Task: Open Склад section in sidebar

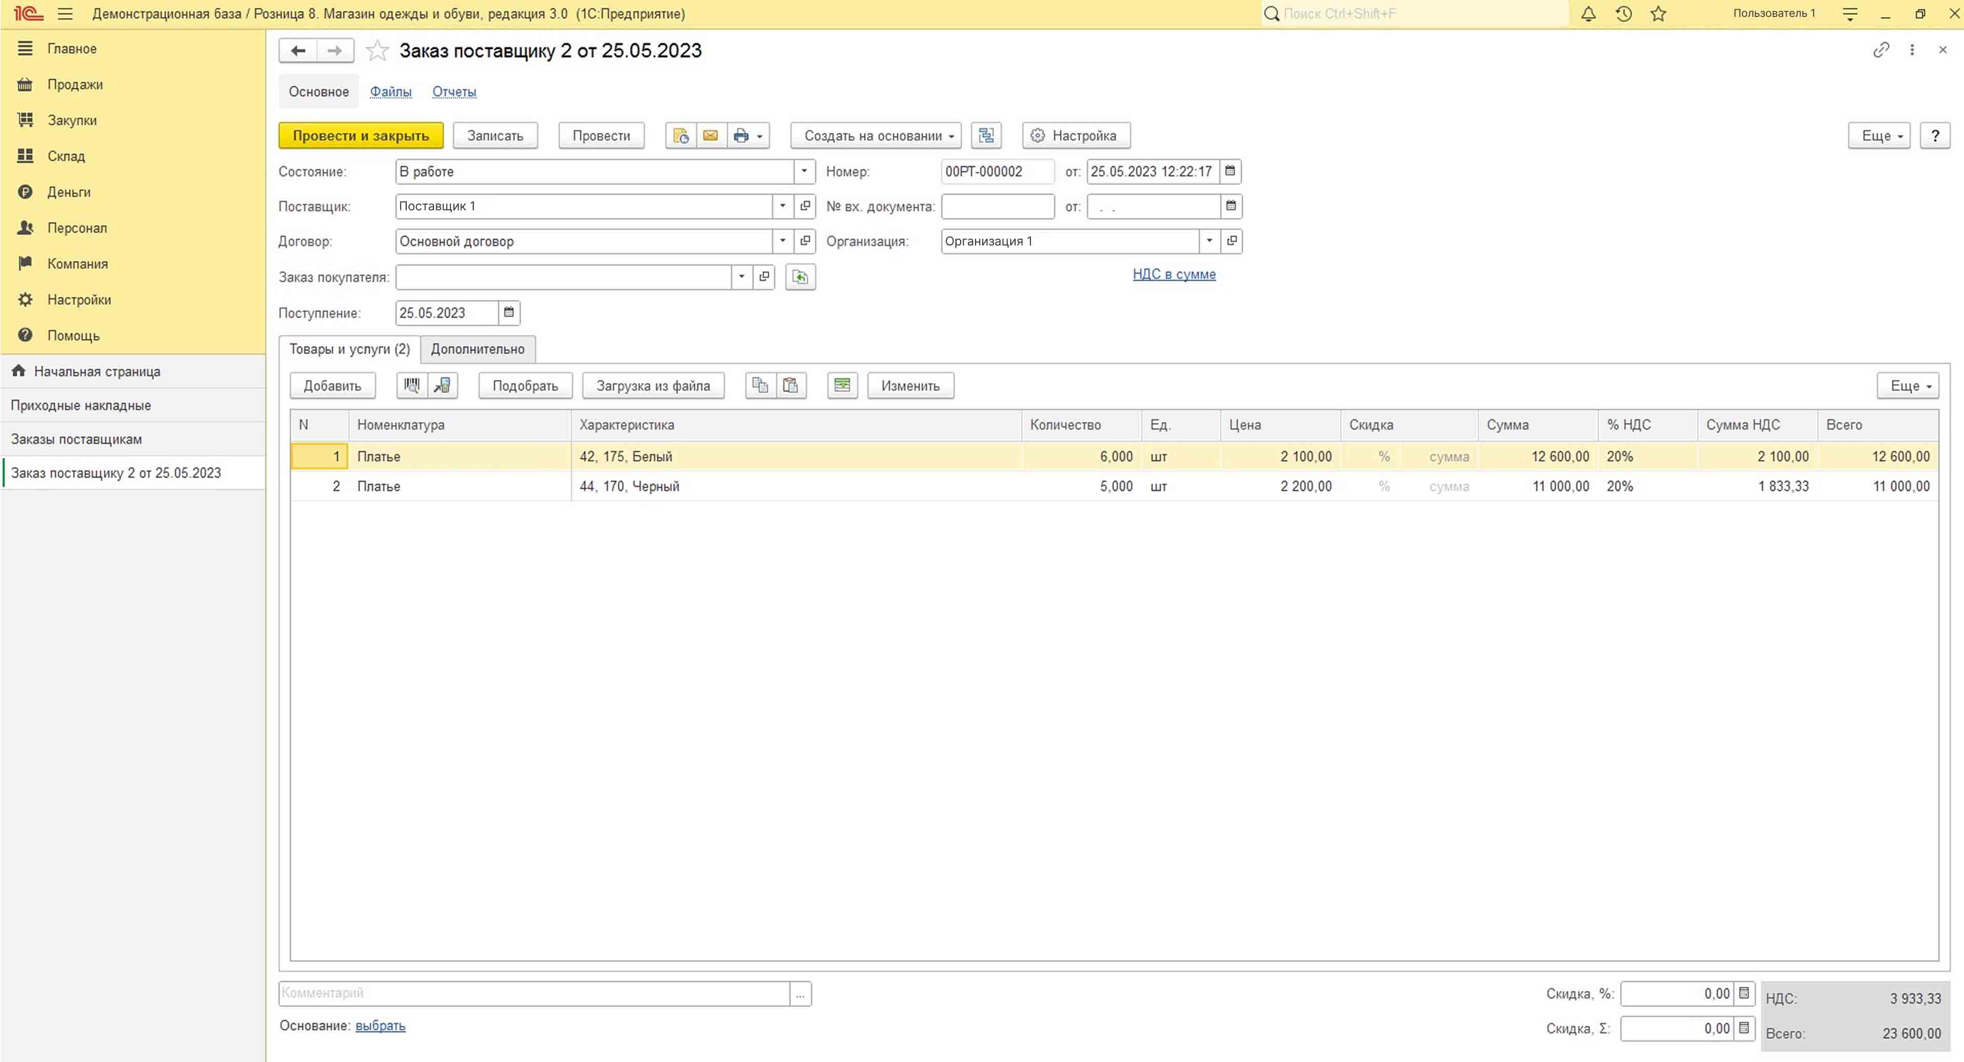Action: coord(66,156)
